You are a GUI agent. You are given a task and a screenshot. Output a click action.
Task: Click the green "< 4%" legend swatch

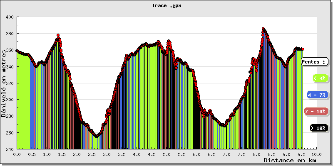coord(319,78)
